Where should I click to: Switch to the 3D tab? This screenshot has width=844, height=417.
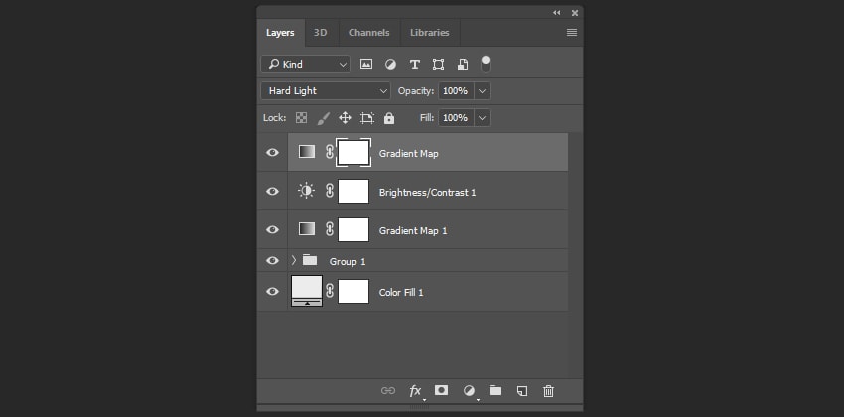click(x=321, y=33)
